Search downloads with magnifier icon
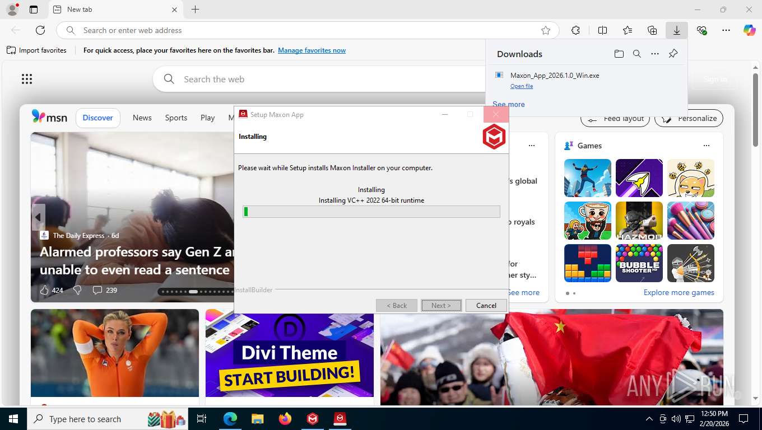This screenshot has height=430, width=762. pyautogui.click(x=636, y=54)
